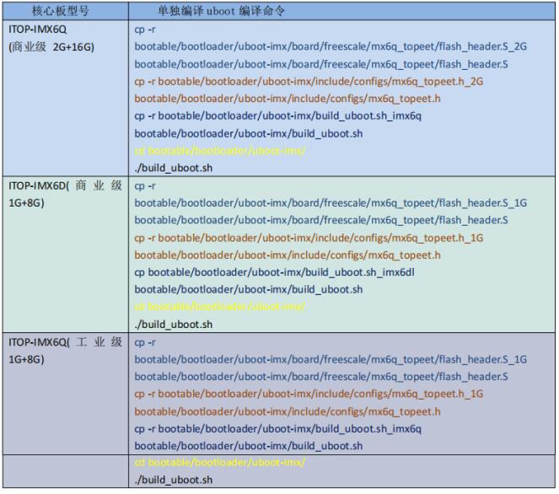
Task: Click flash_header.S_1G line in the ITOP-IMX6D row
Action: coord(331,203)
